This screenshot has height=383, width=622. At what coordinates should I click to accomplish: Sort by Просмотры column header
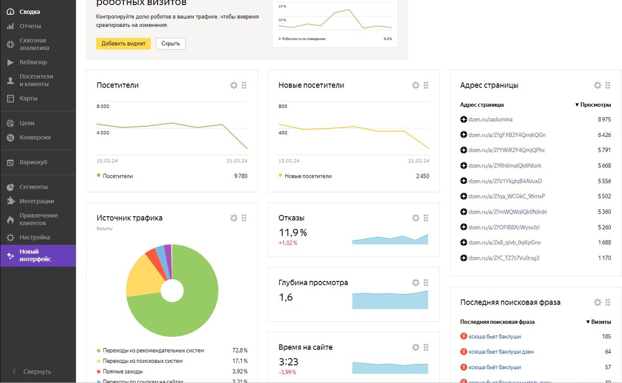tap(593, 105)
